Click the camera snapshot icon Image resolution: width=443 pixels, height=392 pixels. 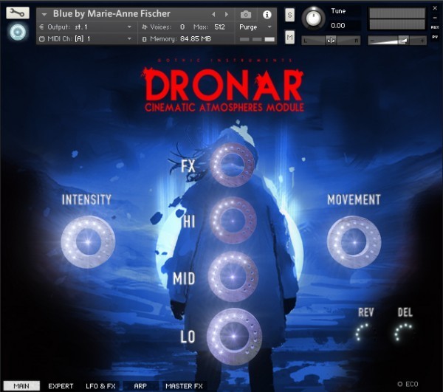pyautogui.click(x=246, y=14)
